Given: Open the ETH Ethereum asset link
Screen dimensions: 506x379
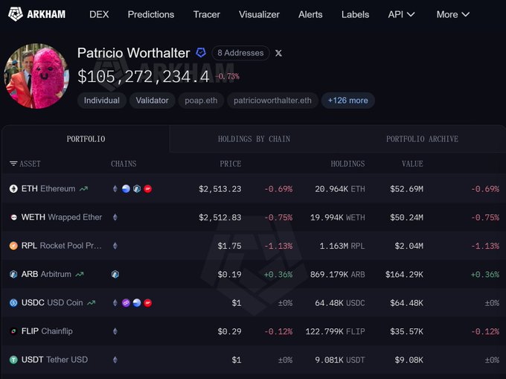Looking at the screenshot, I should (48, 188).
